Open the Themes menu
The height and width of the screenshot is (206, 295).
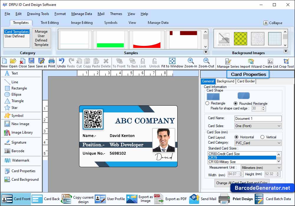click(x=116, y=14)
